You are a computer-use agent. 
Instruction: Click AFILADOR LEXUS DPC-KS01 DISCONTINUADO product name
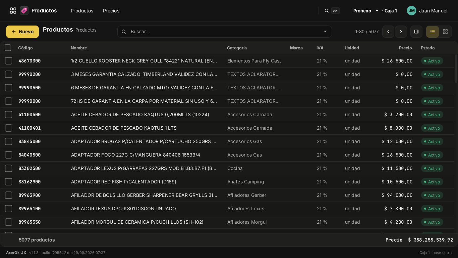(x=123, y=209)
